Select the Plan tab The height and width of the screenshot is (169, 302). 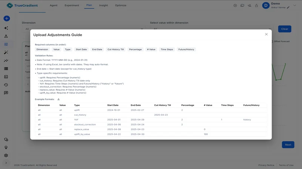coord(89,5)
